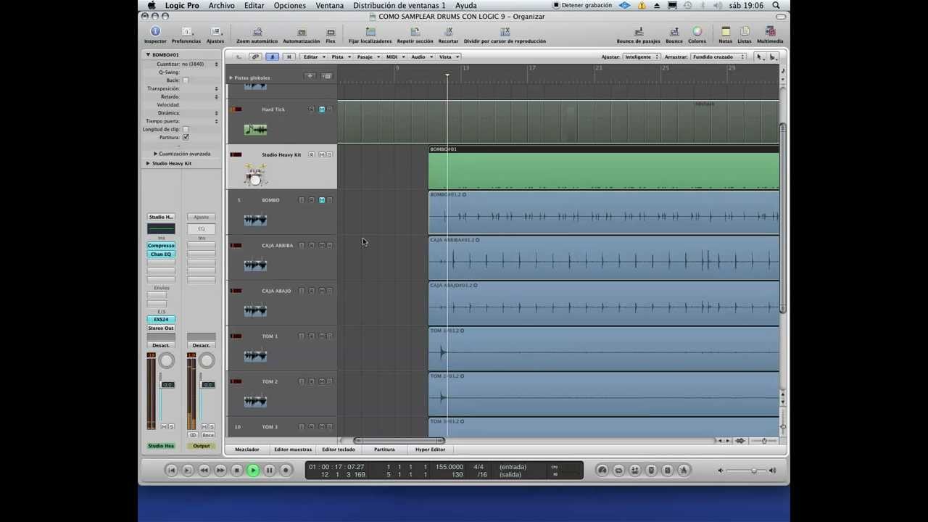Viewport: 928px width, 522px height.
Task: Show Automatización view
Action: click(x=301, y=32)
